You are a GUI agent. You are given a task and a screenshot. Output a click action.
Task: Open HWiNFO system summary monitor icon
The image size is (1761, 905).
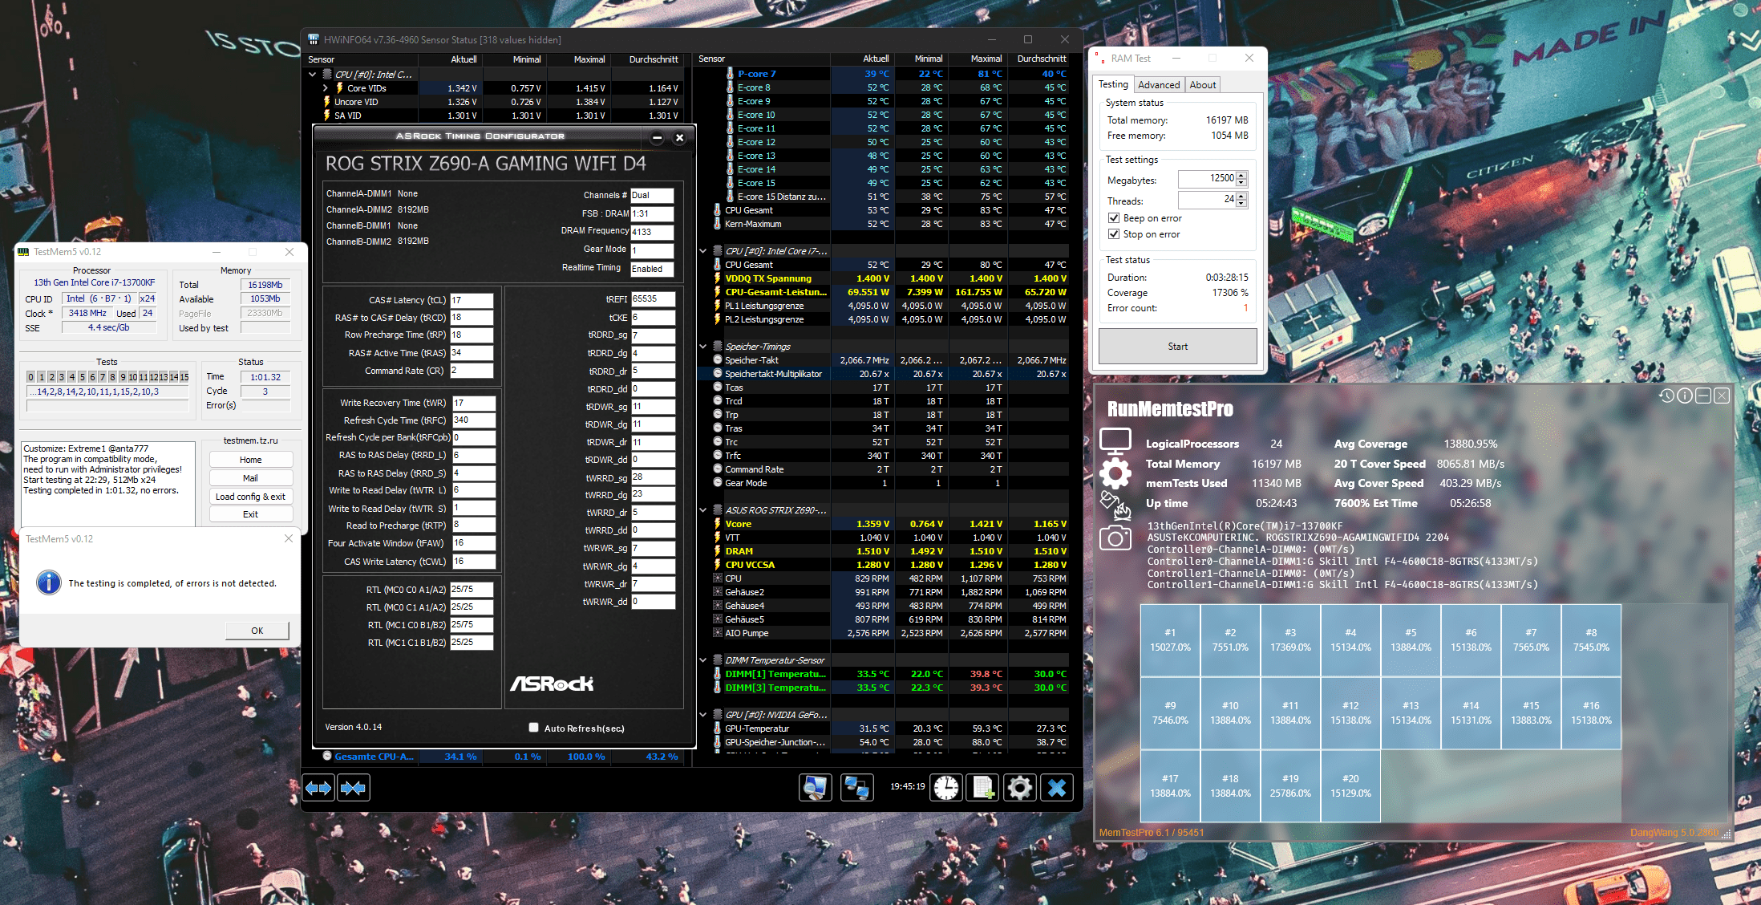pos(816,788)
